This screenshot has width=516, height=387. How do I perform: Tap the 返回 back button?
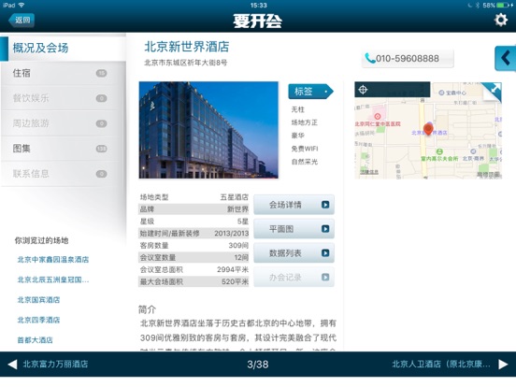click(21, 20)
